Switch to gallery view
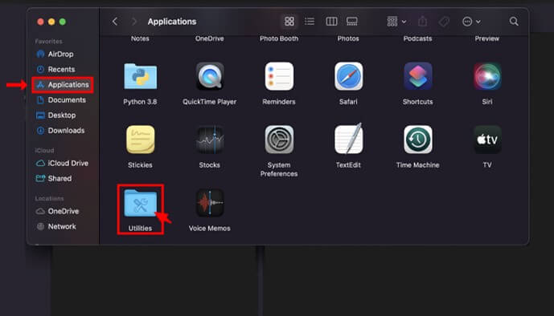Viewport: 554px width, 316px height. [352, 22]
